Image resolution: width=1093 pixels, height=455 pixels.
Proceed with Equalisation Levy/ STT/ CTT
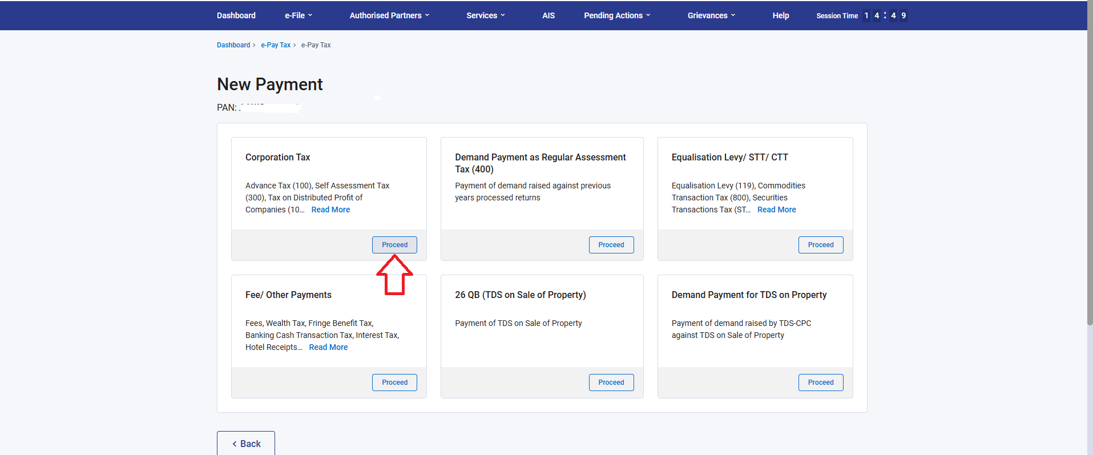pos(821,245)
